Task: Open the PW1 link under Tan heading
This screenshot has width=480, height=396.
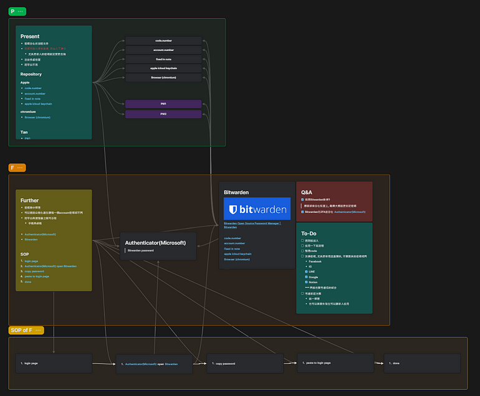Action: coord(27,138)
